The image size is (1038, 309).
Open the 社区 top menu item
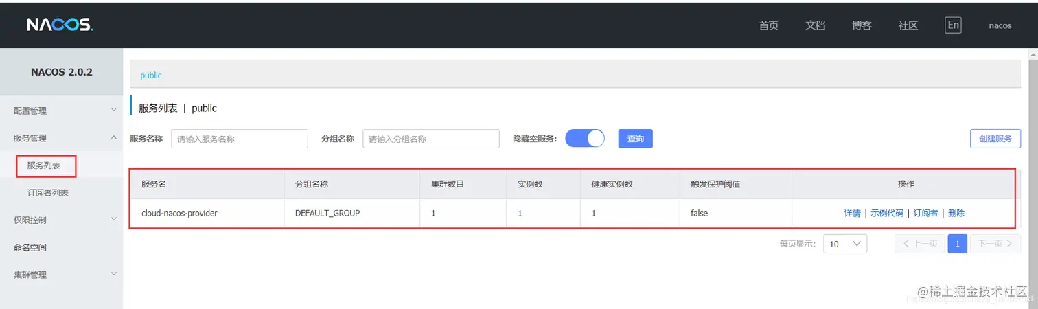tap(908, 25)
